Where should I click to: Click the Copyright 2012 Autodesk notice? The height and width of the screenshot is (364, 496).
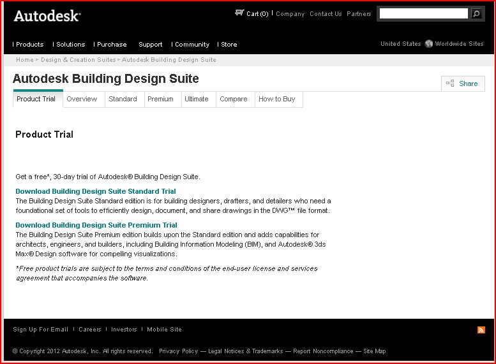[82, 351]
